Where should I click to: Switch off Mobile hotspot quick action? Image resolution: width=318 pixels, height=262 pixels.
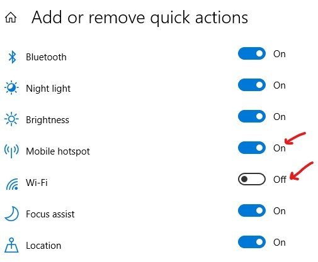click(x=252, y=148)
